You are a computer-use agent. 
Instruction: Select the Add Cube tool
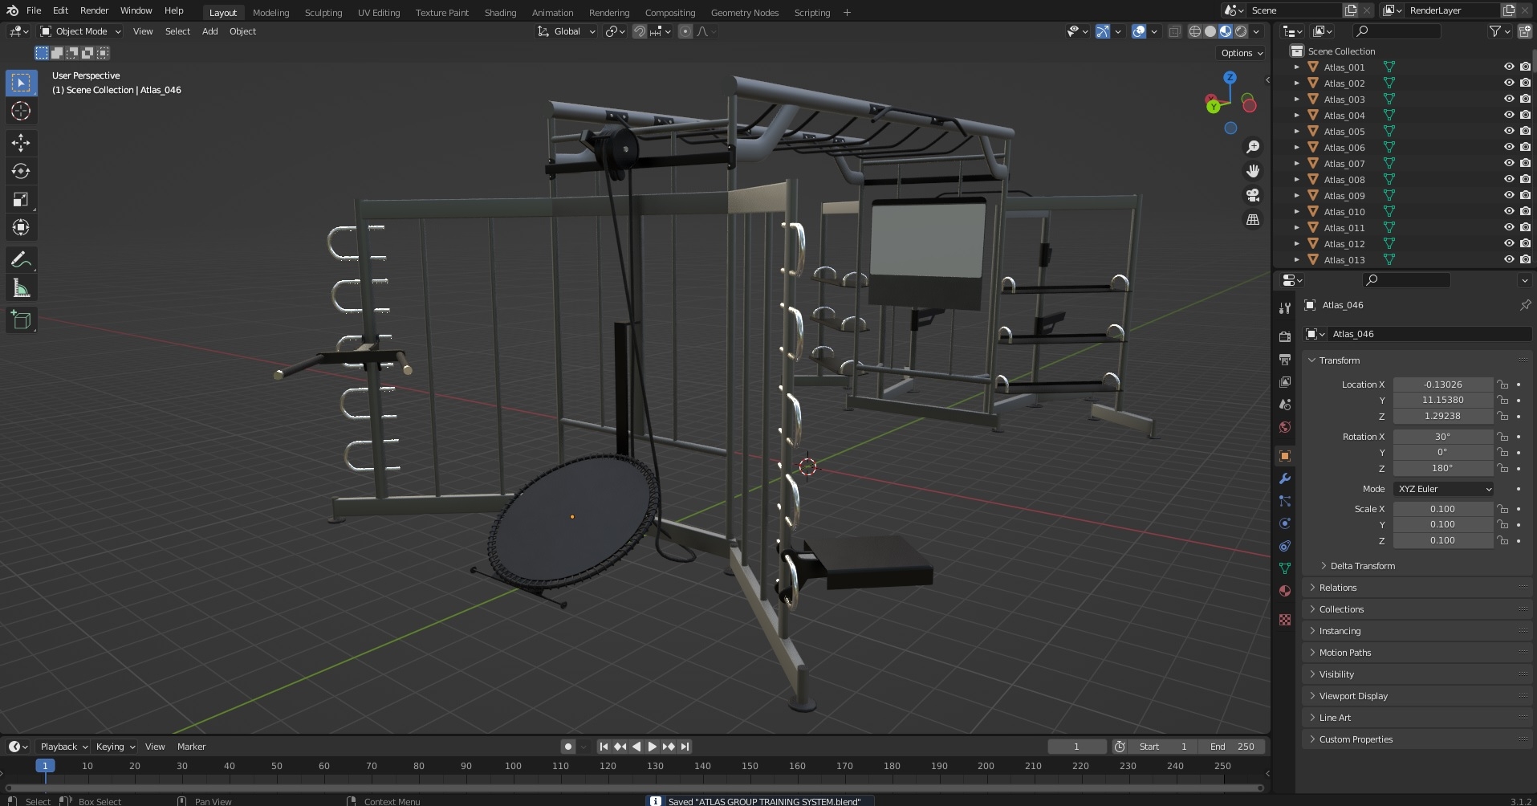point(21,320)
